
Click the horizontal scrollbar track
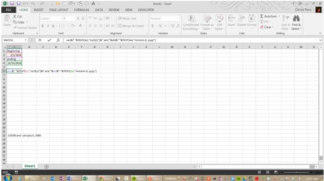256,167
